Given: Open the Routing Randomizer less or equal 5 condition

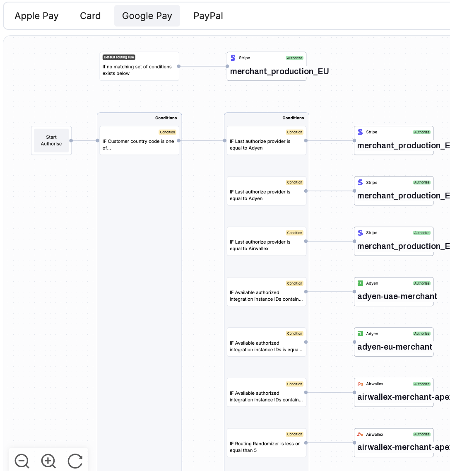Looking at the screenshot, I should tap(267, 443).
